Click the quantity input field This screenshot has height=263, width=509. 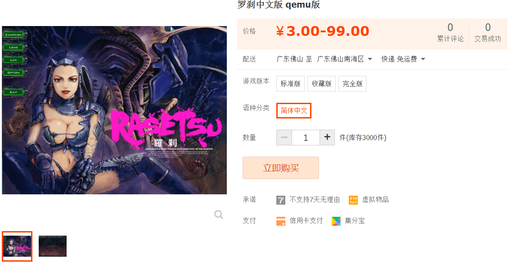click(306, 137)
